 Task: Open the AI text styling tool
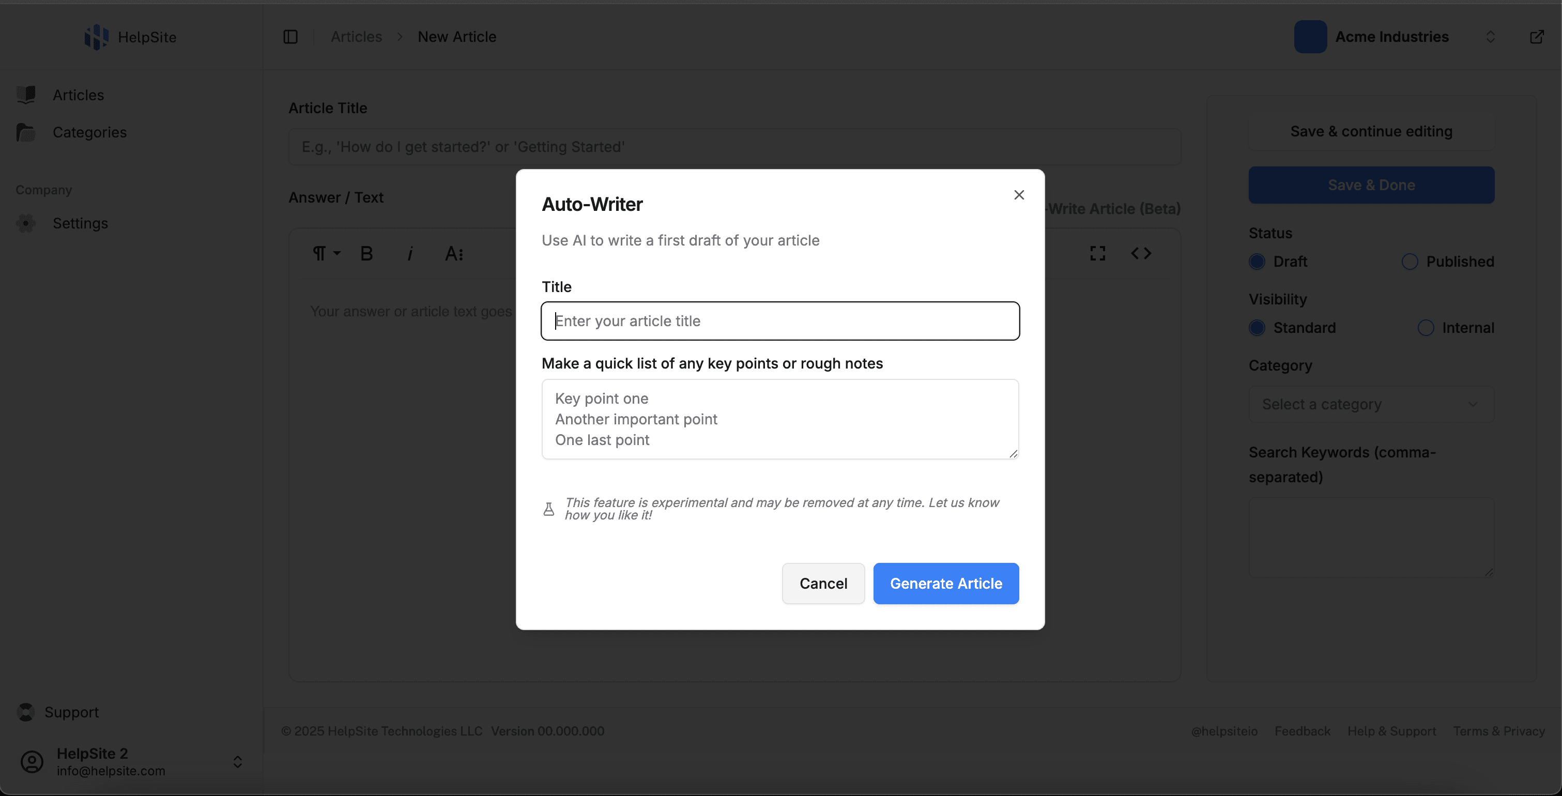pyautogui.click(x=454, y=253)
